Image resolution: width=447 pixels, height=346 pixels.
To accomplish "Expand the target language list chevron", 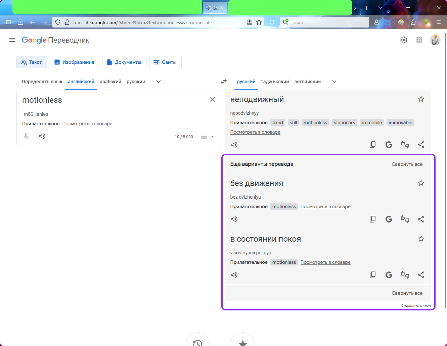I will coord(334,82).
